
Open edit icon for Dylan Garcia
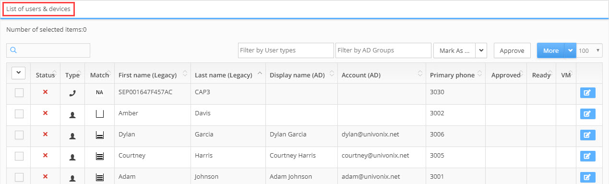(587, 135)
